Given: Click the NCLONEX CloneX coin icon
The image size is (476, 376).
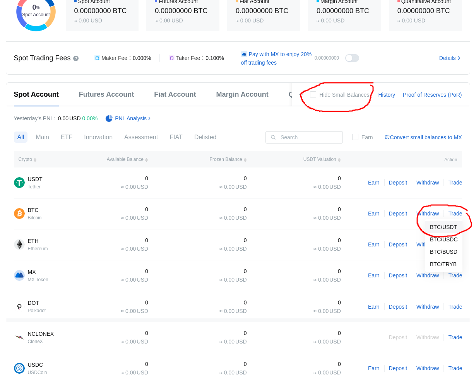Looking at the screenshot, I should tap(19, 337).
